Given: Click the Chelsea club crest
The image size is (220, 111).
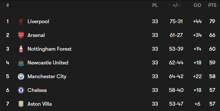Looking at the screenshot, I should point(21,90).
